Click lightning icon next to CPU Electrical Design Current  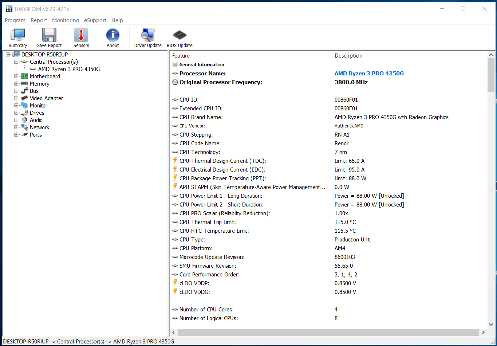[175, 169]
